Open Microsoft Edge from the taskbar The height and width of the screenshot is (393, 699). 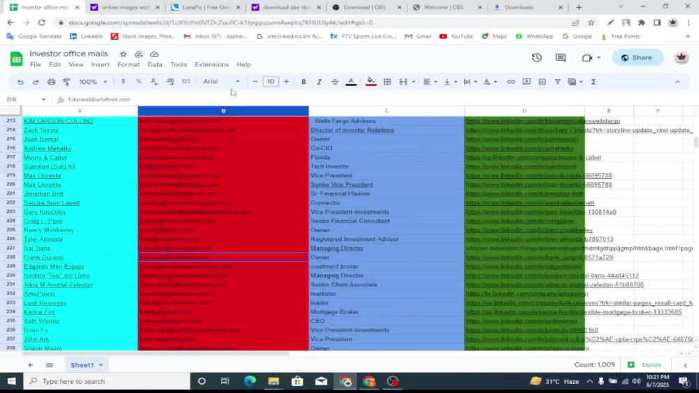coord(250,381)
